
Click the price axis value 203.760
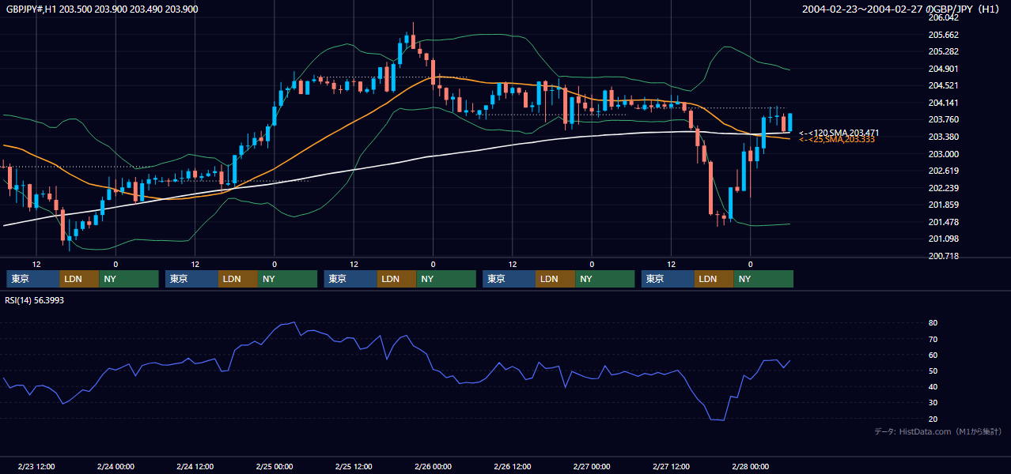point(943,120)
